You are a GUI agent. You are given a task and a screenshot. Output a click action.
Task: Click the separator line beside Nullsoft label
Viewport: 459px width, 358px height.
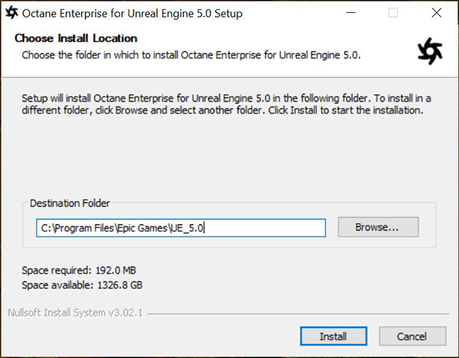point(298,314)
